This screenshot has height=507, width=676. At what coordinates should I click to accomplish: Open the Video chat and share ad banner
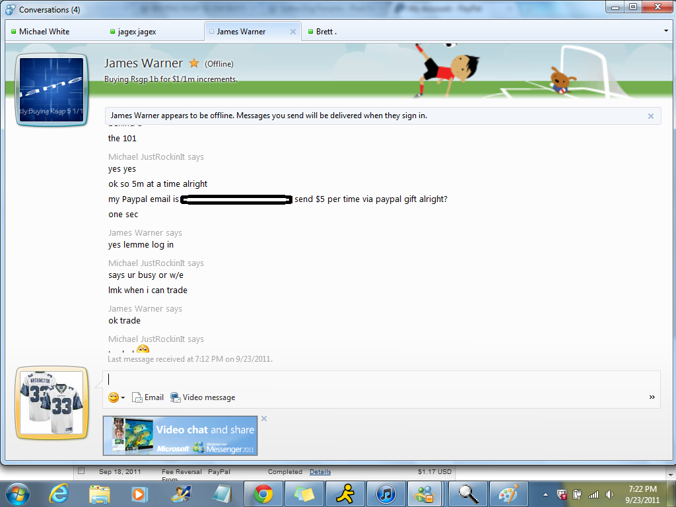180,436
